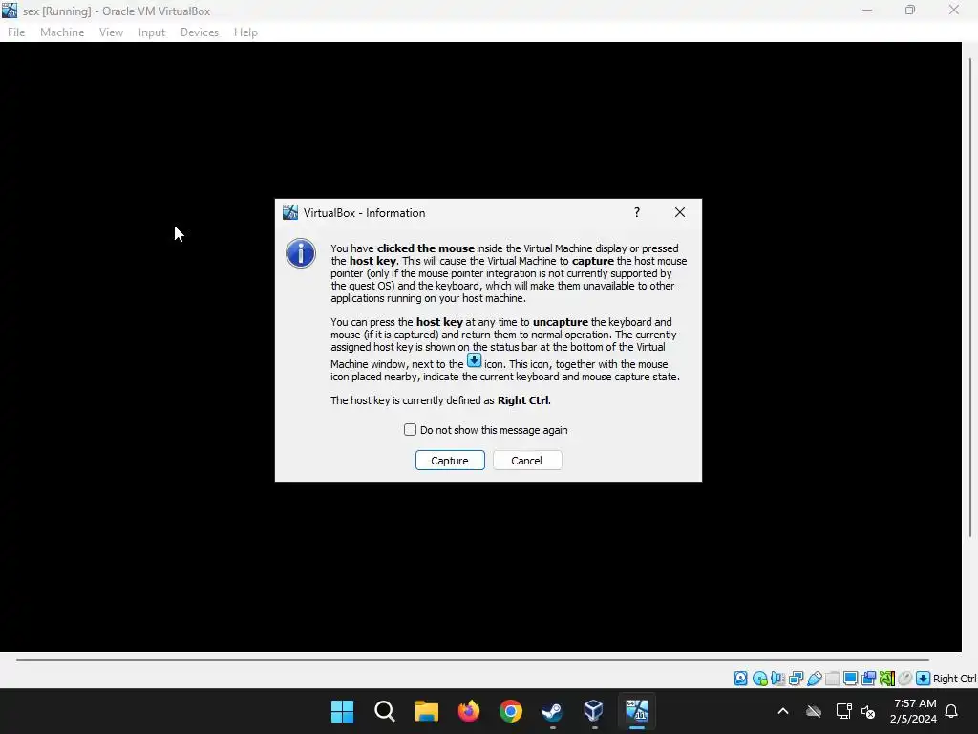This screenshot has height=734, width=978.
Task: Click the dialog's small VirtualBox title icon
Action: pyautogui.click(x=290, y=212)
